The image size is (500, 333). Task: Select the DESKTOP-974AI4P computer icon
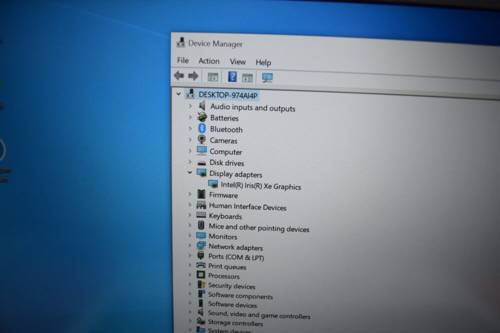(x=190, y=93)
